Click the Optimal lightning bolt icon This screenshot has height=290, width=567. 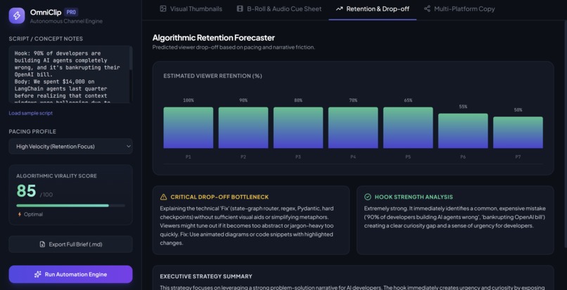pos(20,214)
